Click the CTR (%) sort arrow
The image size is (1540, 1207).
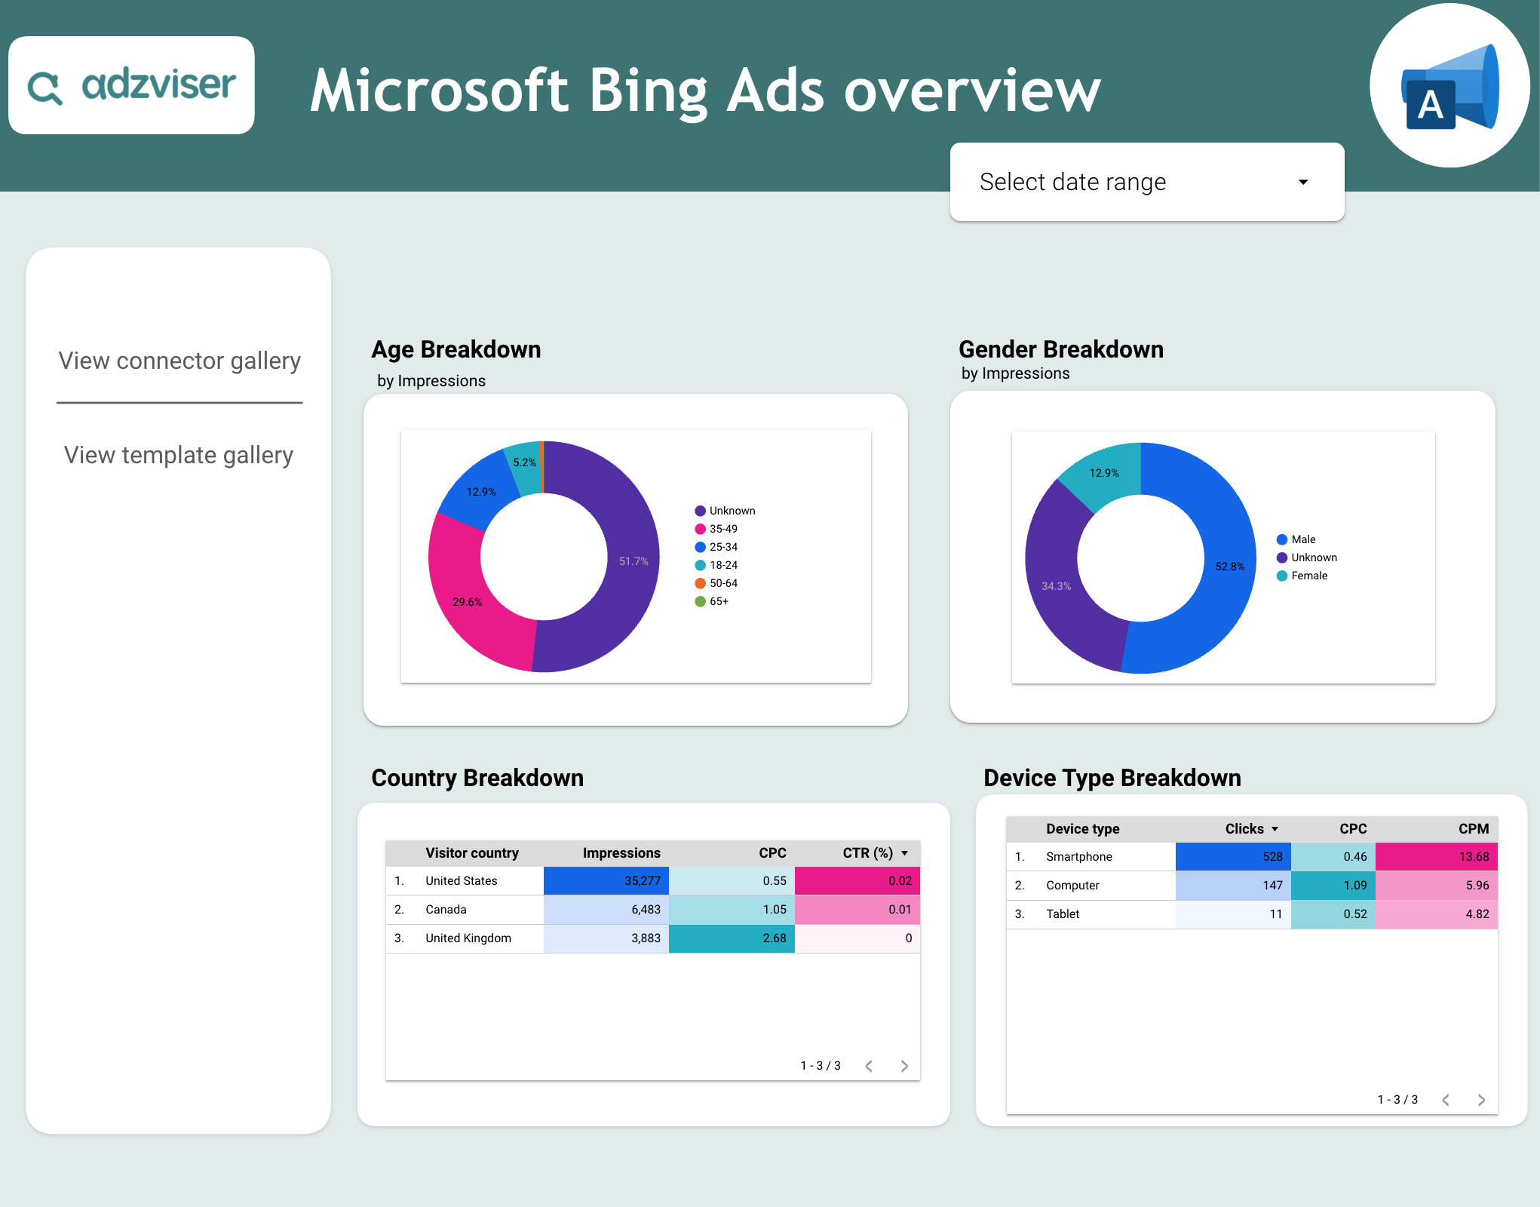(x=904, y=853)
